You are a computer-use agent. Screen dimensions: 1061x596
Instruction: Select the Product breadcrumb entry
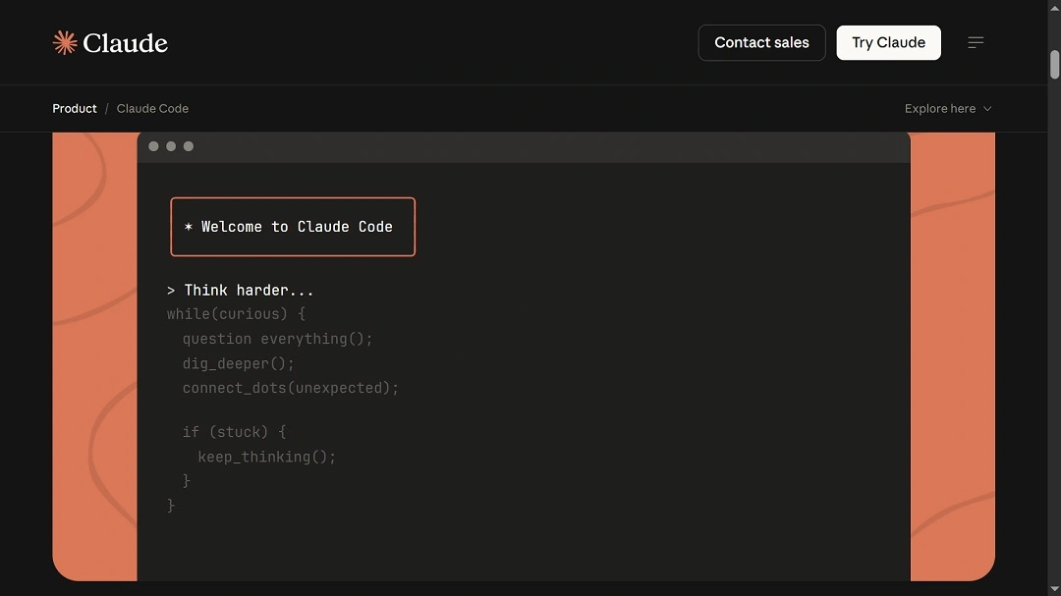[x=74, y=108]
